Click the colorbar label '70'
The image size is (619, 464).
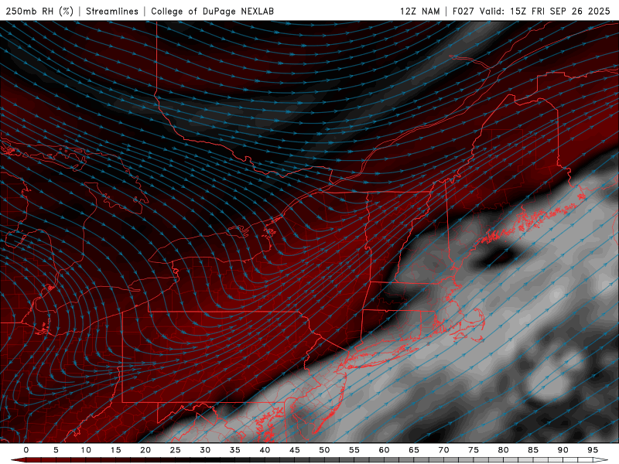443,450
